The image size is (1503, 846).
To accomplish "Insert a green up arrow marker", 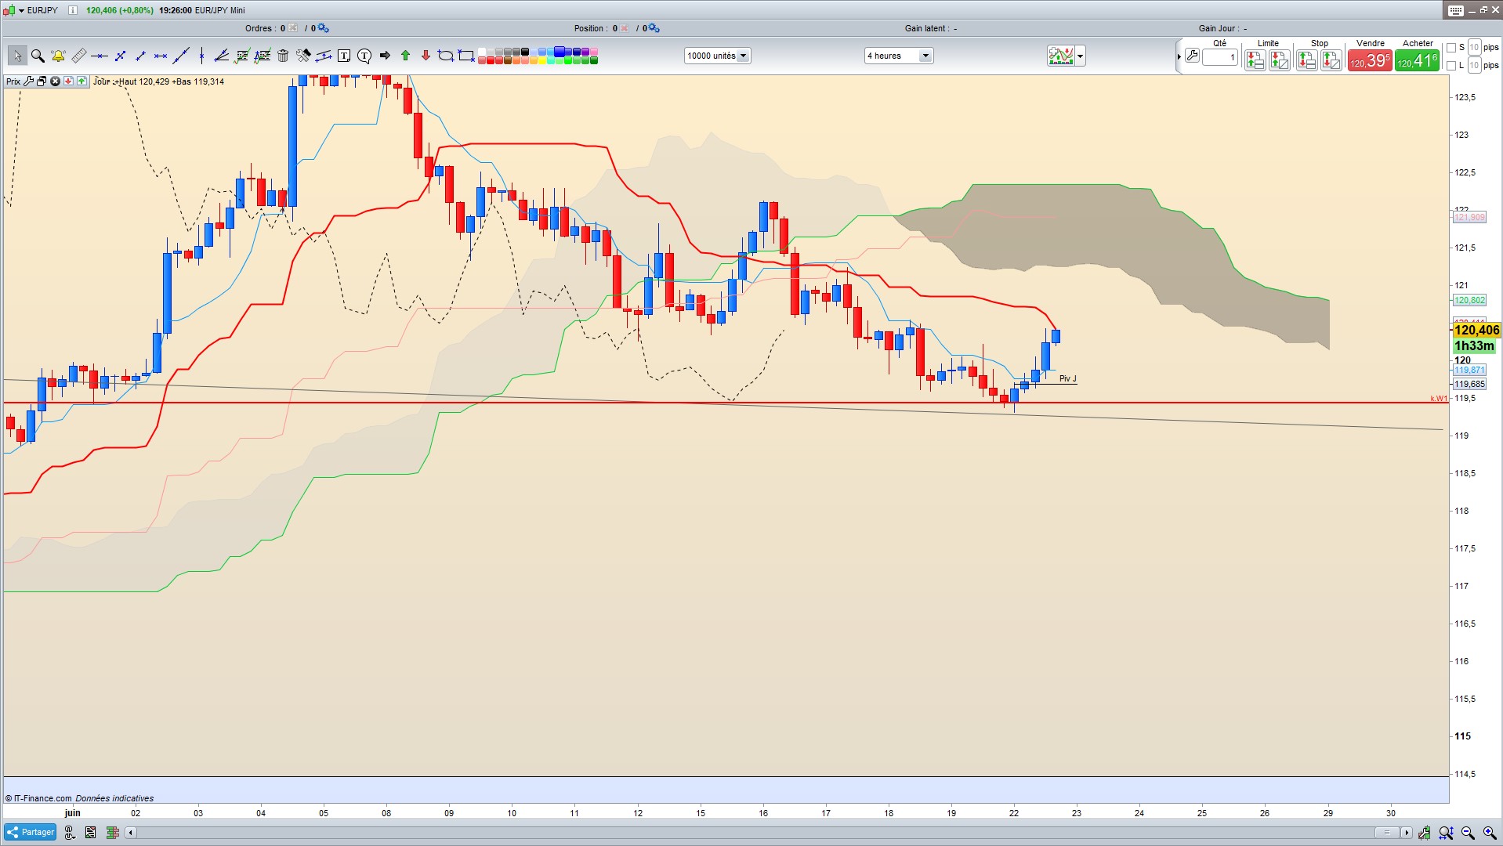I will tap(405, 56).
